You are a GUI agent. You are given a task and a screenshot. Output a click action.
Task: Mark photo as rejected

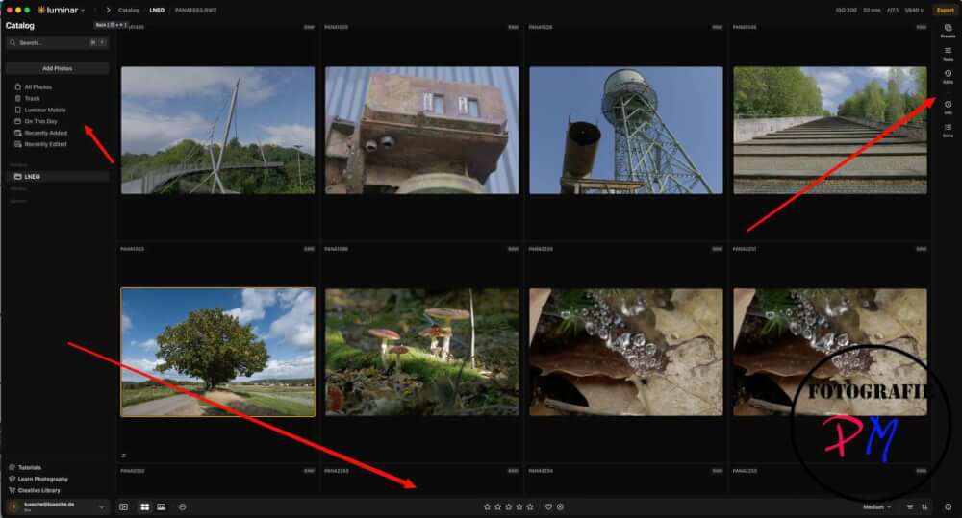[x=560, y=507]
